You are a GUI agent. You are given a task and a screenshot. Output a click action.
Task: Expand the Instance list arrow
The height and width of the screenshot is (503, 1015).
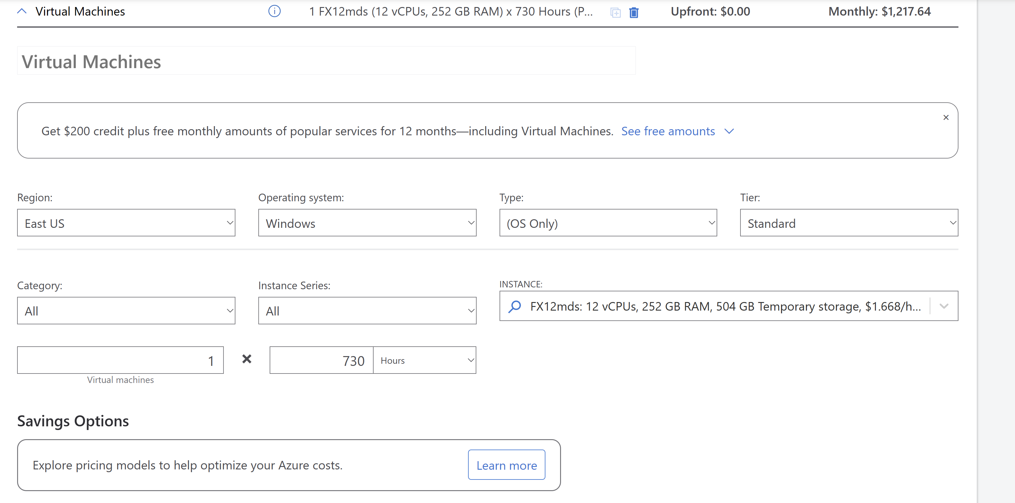(x=944, y=306)
